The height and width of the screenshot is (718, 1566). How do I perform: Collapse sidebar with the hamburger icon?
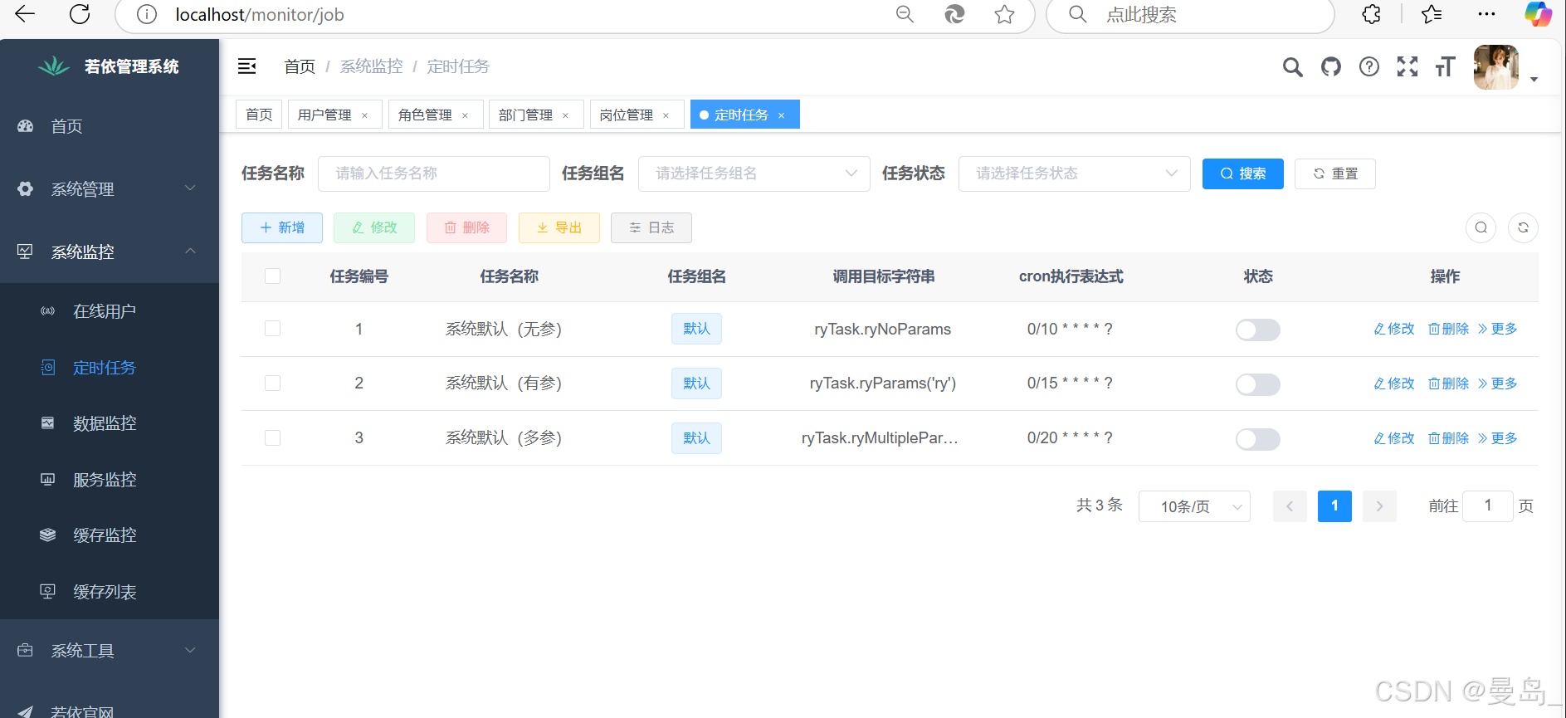pos(247,66)
